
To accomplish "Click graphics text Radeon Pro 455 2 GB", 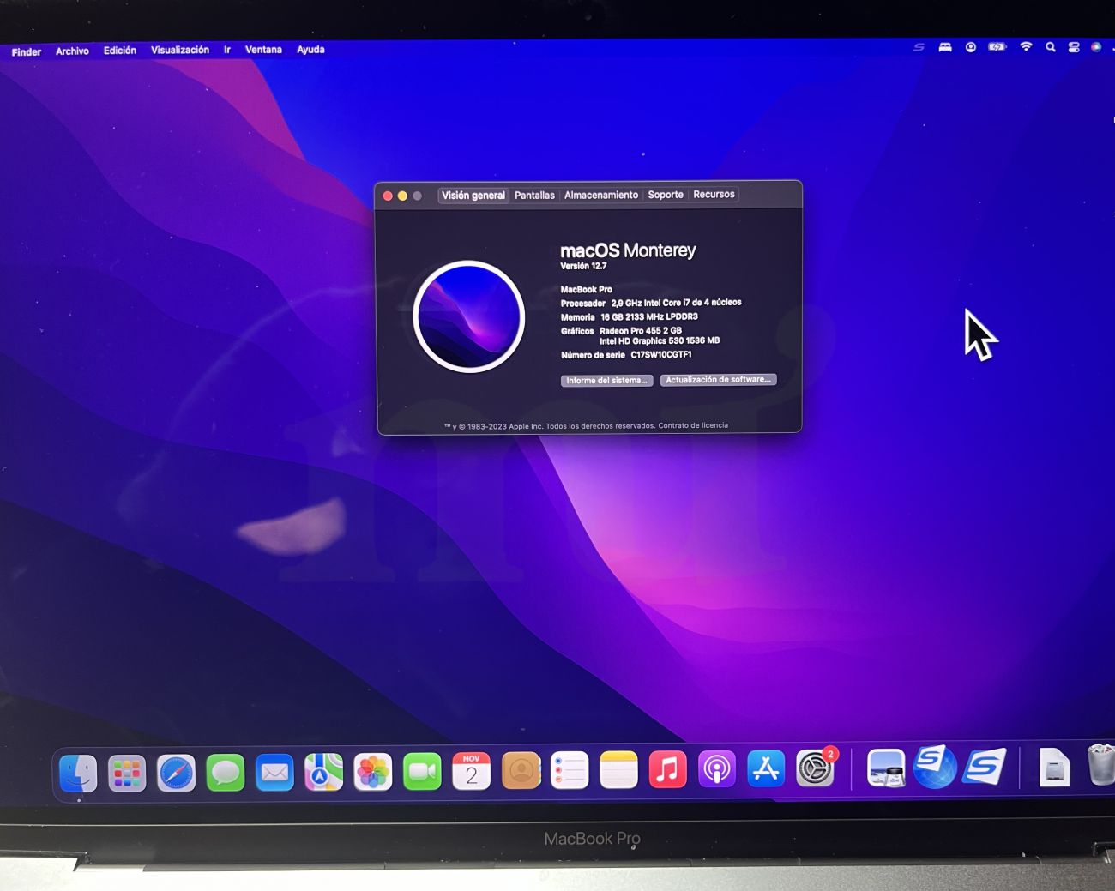I will [x=641, y=330].
